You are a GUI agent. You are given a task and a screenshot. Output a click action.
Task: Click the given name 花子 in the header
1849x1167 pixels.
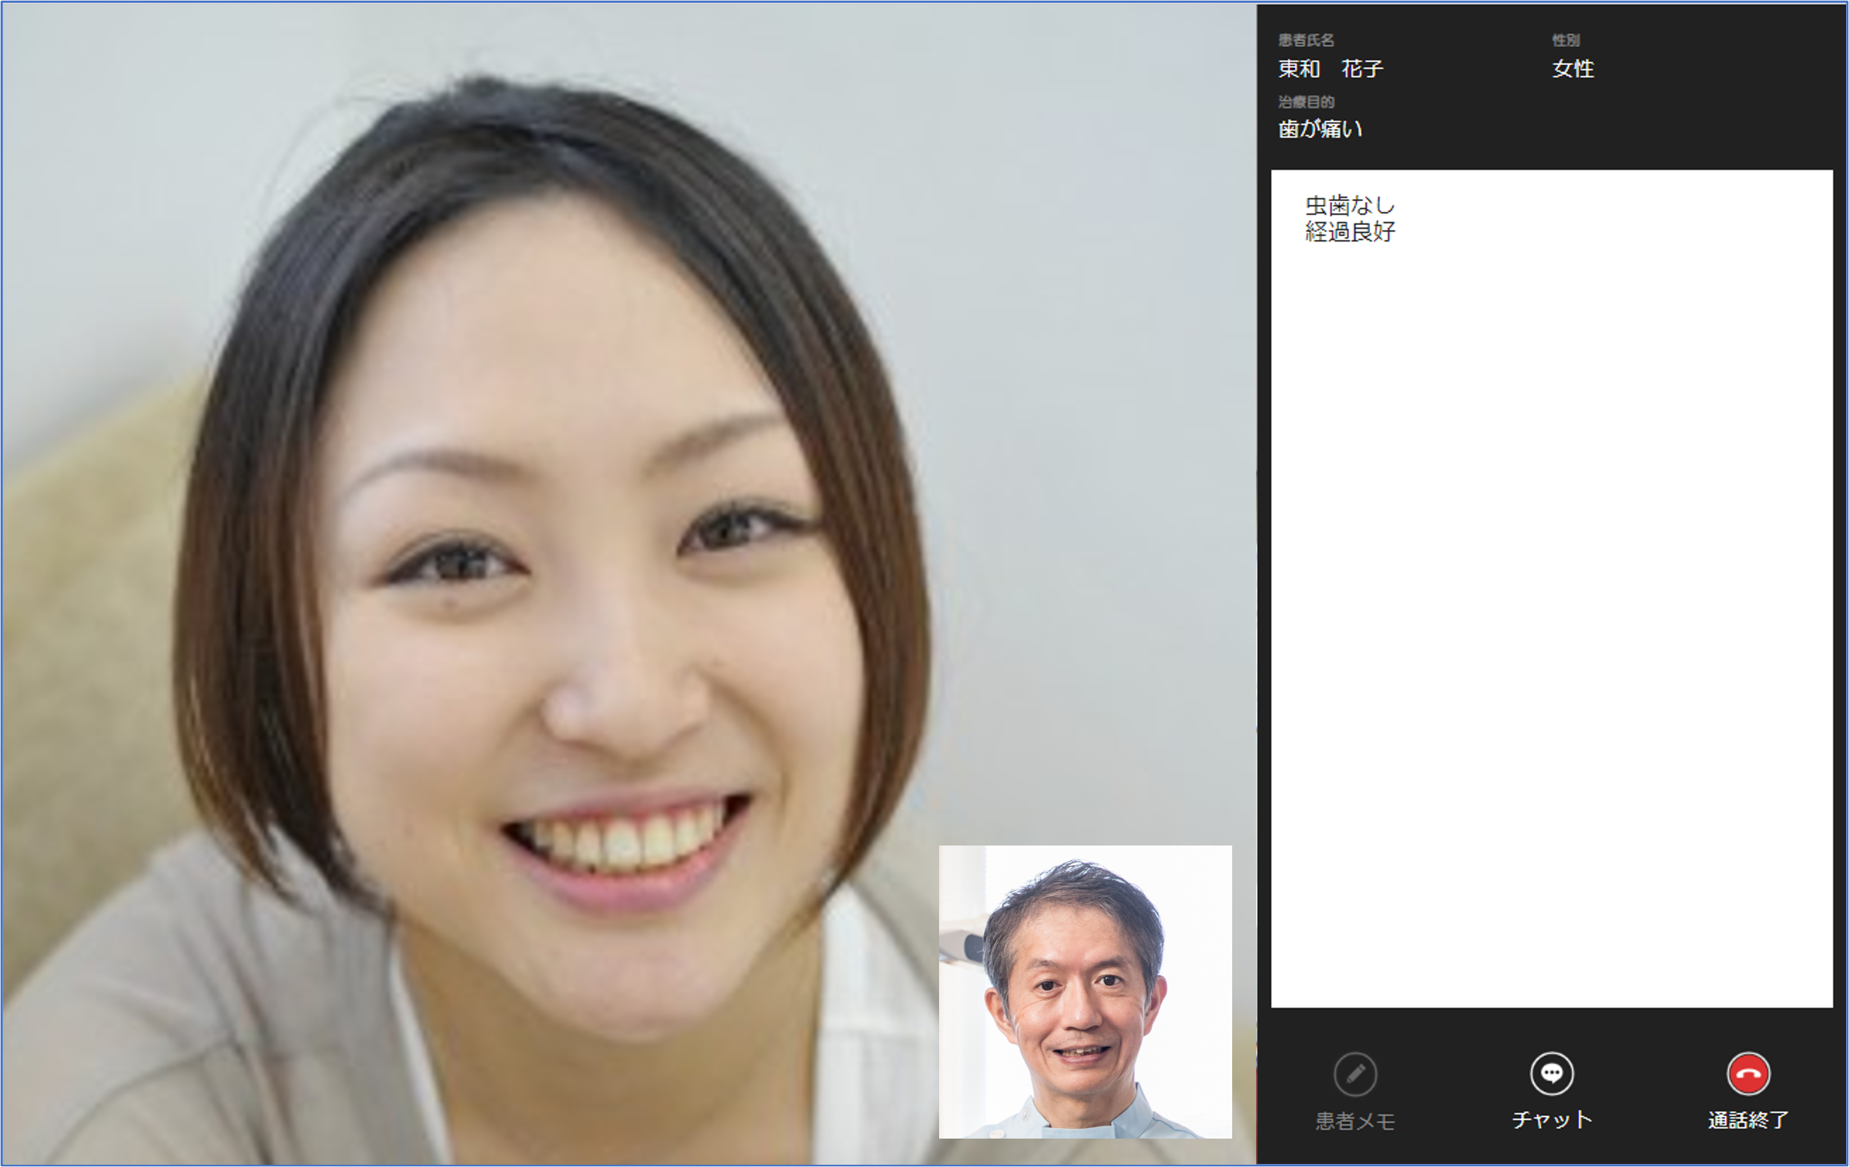coord(1362,69)
